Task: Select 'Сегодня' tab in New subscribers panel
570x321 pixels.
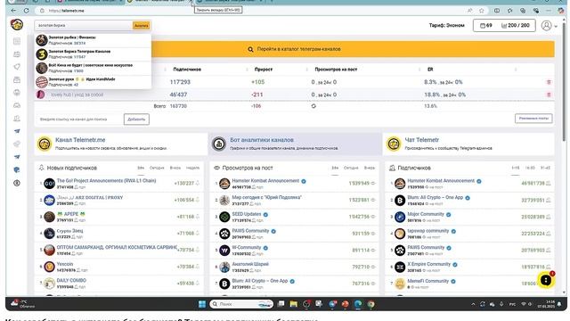Action: pos(157,168)
